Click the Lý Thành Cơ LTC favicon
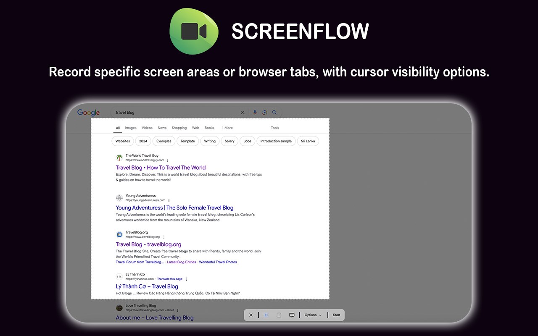Image resolution: width=538 pixels, height=336 pixels. coord(119,276)
